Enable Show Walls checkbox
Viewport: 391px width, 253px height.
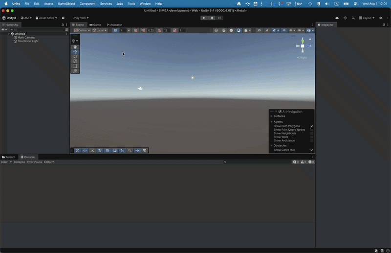pos(312,137)
